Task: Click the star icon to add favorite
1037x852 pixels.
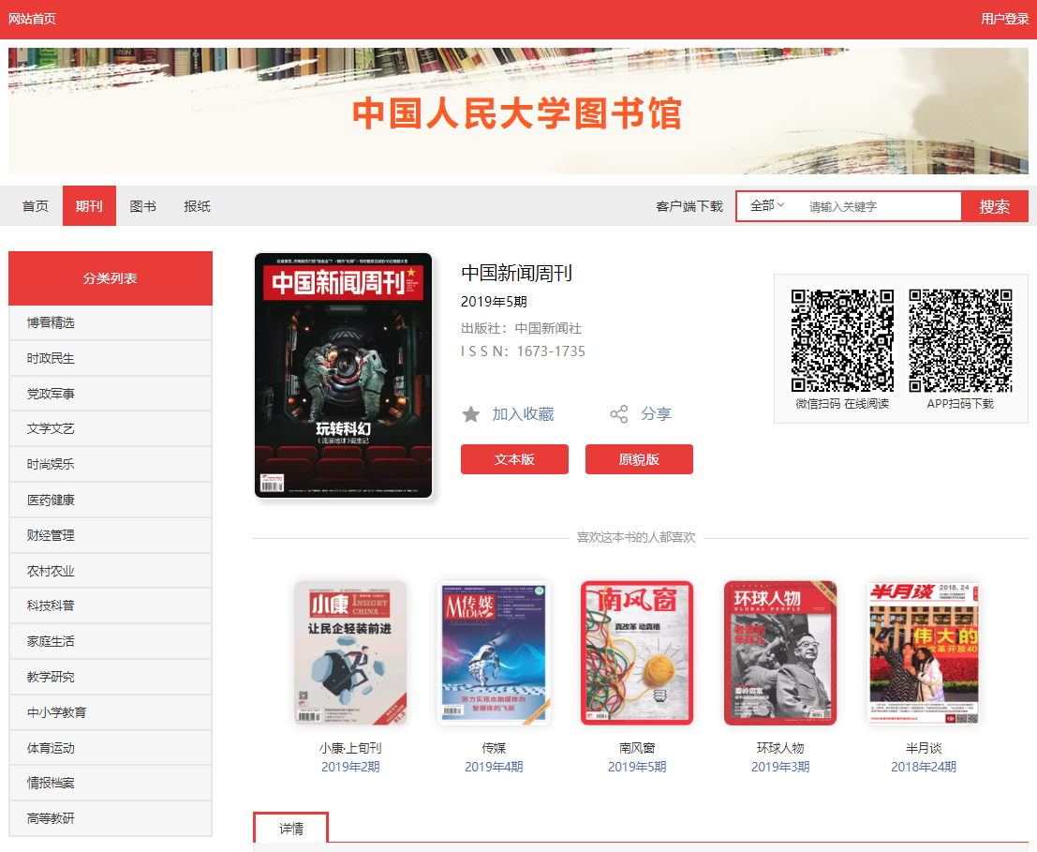Action: pos(471,414)
